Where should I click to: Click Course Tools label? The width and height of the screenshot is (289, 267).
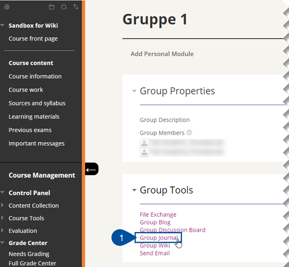[x=26, y=218]
